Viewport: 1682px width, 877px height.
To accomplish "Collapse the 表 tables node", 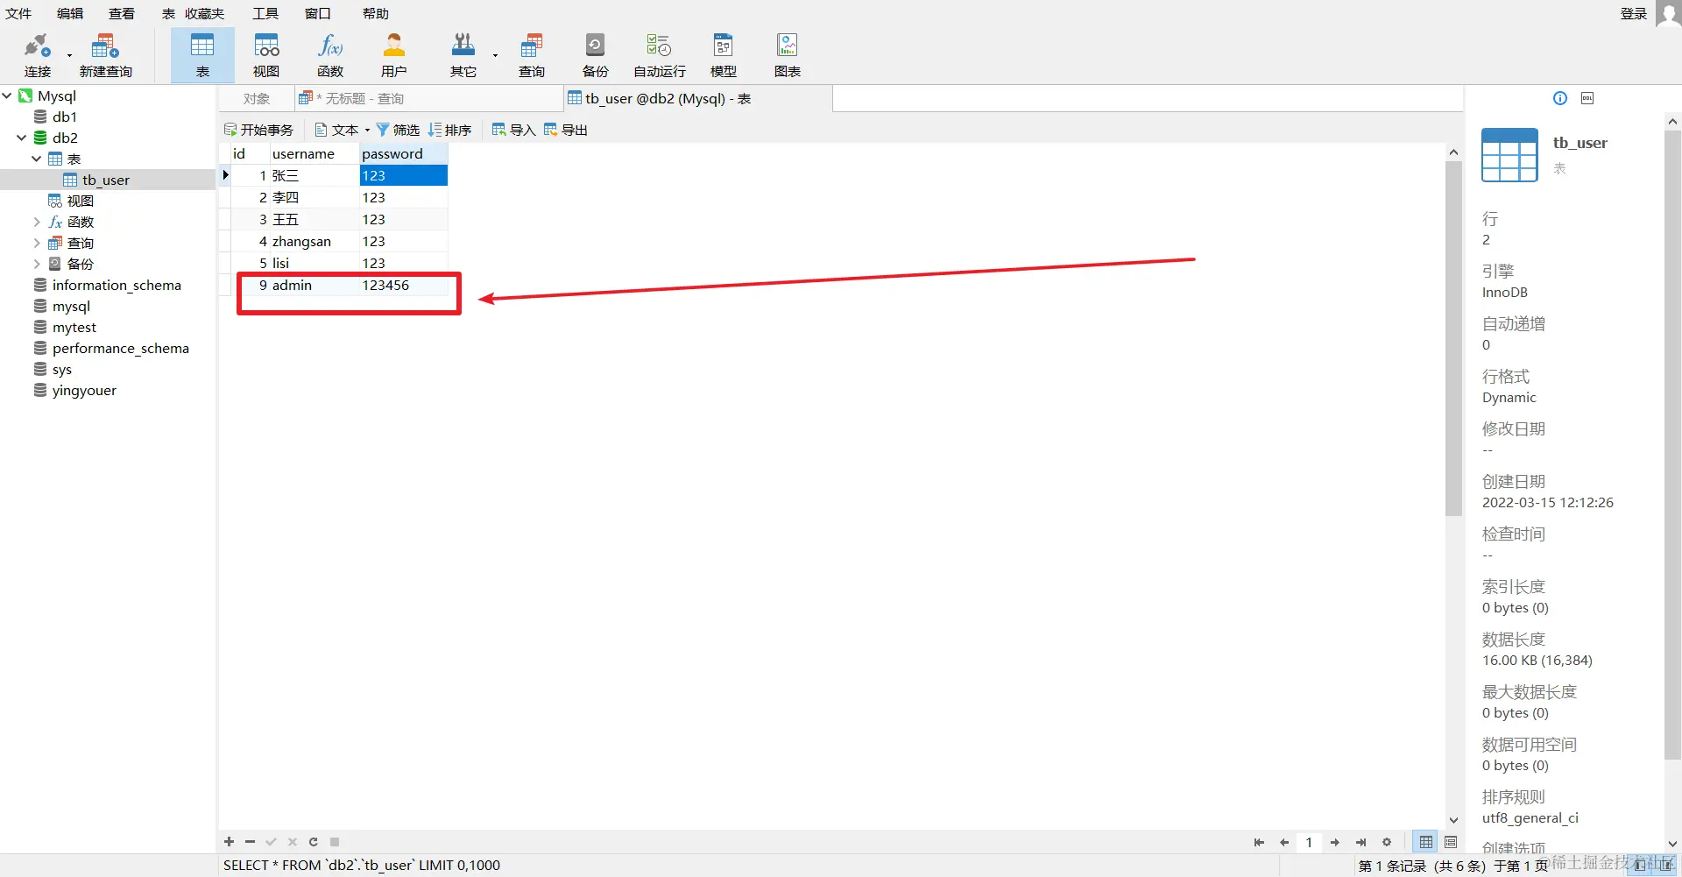I will pyautogui.click(x=36, y=159).
